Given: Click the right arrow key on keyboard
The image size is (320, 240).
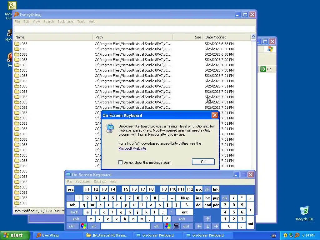Looking at the screenshot, I should click(216, 226).
